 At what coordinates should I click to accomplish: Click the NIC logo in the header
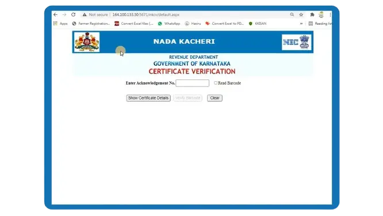(296, 42)
